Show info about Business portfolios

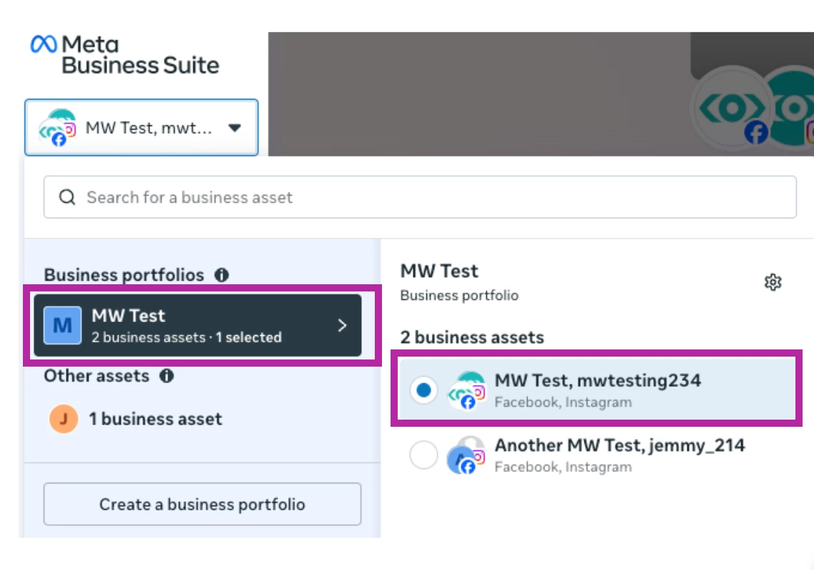[222, 275]
